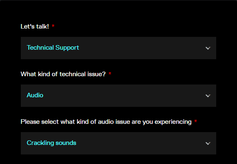Click chevron arrow beside Crackling sounds
This screenshot has width=237, height=164.
(208, 143)
